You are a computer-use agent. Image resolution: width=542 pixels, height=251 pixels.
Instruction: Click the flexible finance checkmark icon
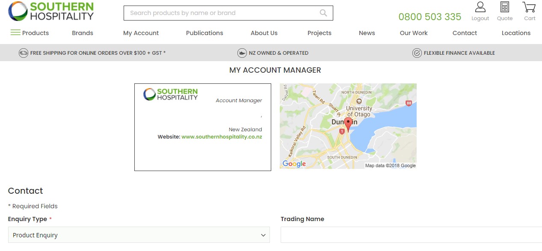[417, 53]
